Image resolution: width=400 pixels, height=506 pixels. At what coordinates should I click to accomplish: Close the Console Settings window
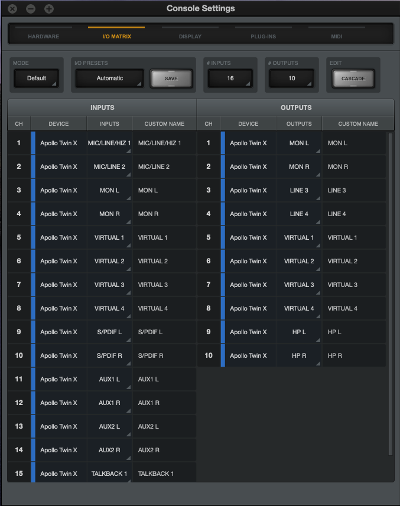(x=12, y=9)
